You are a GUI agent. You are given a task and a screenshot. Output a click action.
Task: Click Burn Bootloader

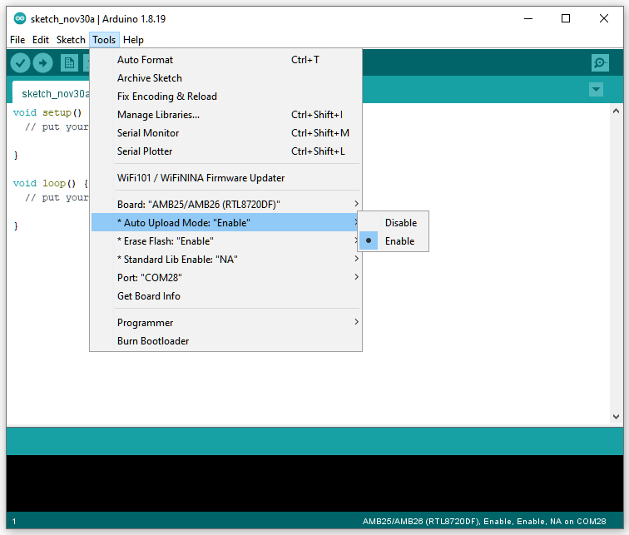[226, 341]
